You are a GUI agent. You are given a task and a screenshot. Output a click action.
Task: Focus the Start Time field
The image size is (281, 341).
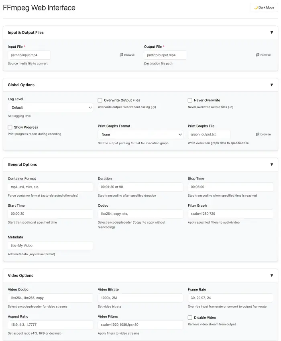(x=50, y=214)
